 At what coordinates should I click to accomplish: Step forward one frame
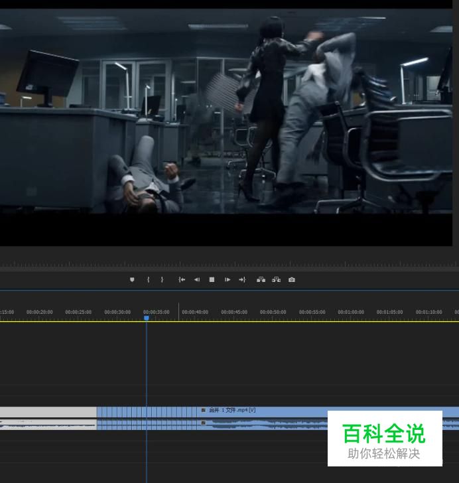[228, 280]
